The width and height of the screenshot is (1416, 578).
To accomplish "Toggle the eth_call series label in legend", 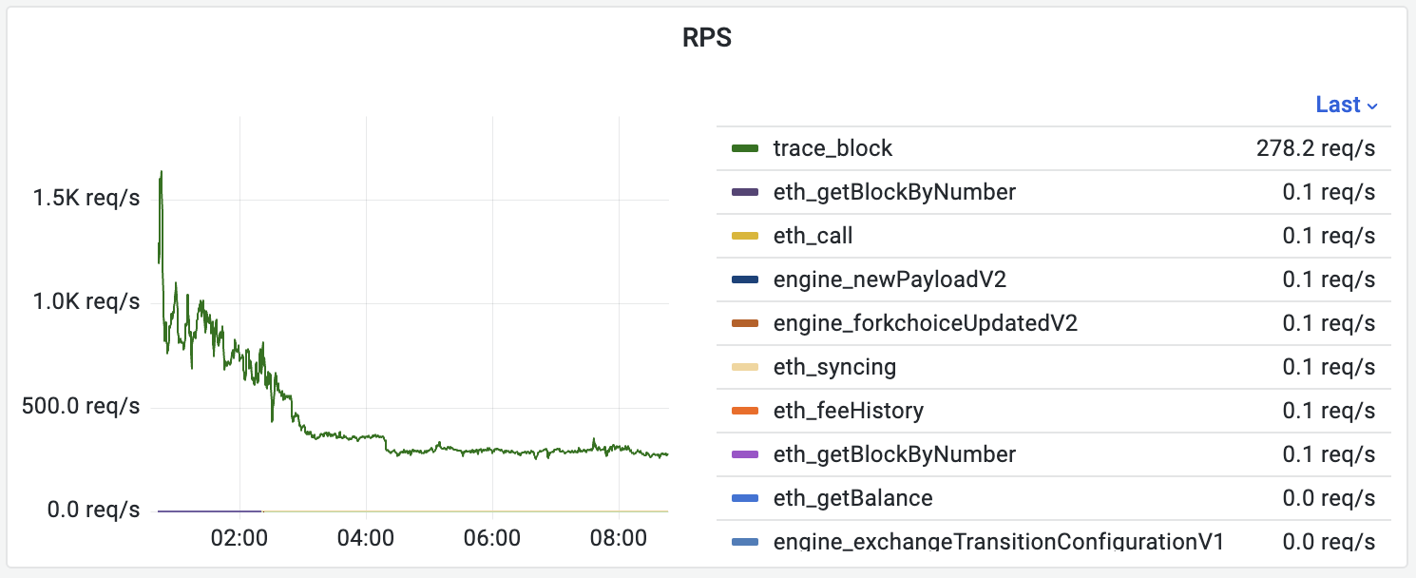I will (806, 236).
